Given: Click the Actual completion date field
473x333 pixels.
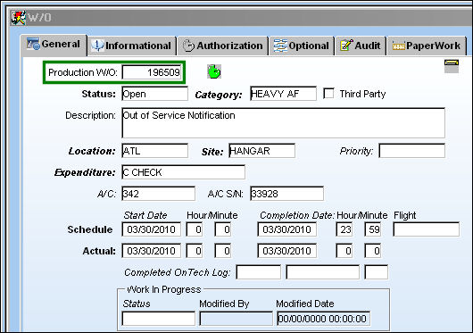Looking at the screenshot, I should point(286,251).
